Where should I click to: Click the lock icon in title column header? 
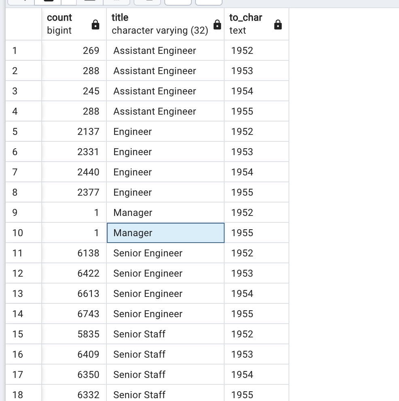217,25
